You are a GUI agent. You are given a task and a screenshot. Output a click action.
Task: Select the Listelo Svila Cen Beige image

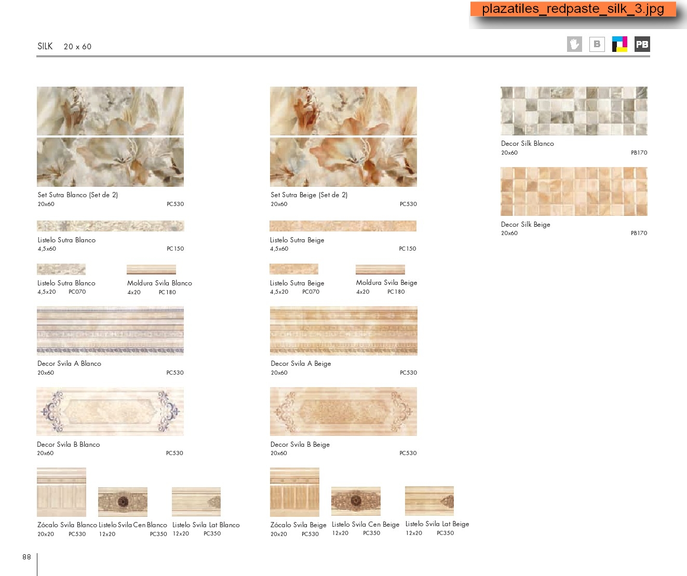(x=356, y=501)
